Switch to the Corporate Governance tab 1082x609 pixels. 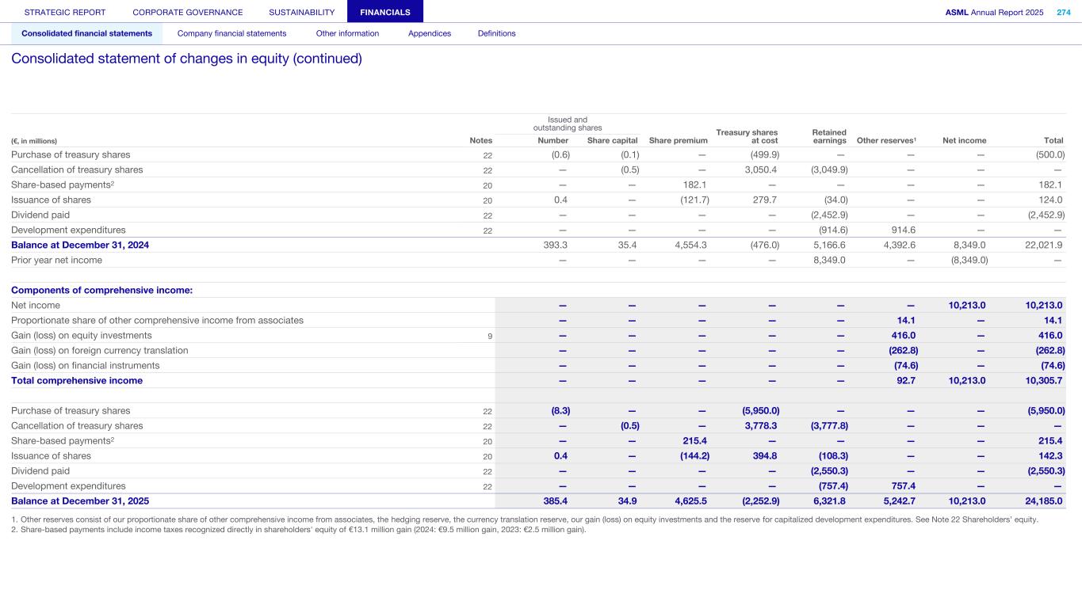coord(188,13)
